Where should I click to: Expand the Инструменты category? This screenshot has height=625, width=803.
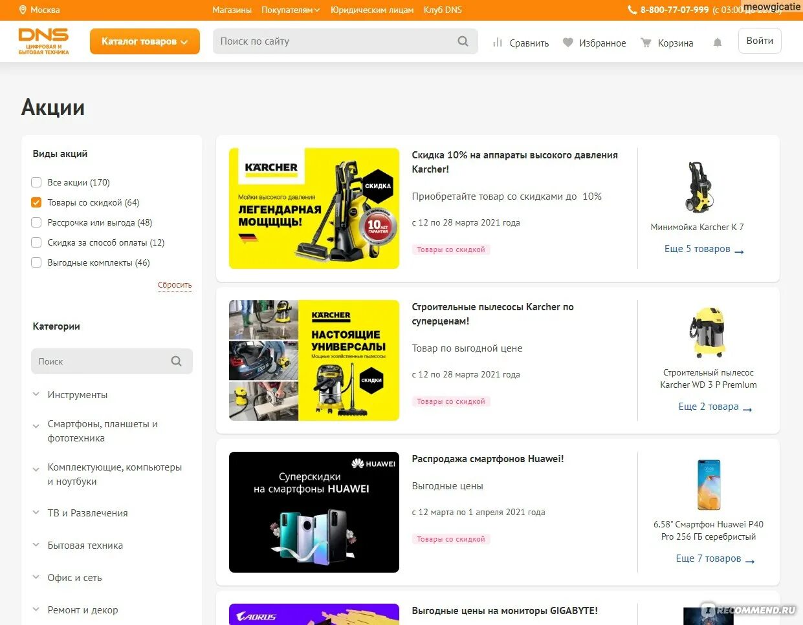pyautogui.click(x=36, y=394)
